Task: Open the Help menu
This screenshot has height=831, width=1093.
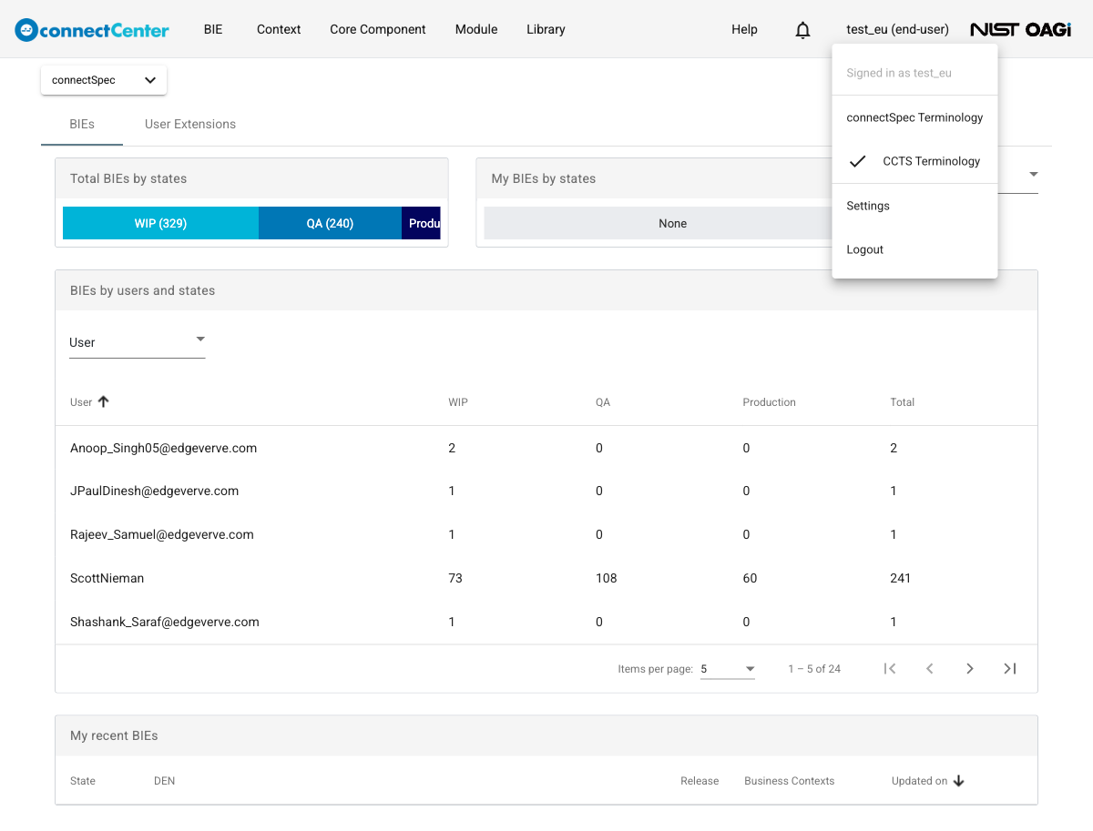Action: pos(744,29)
